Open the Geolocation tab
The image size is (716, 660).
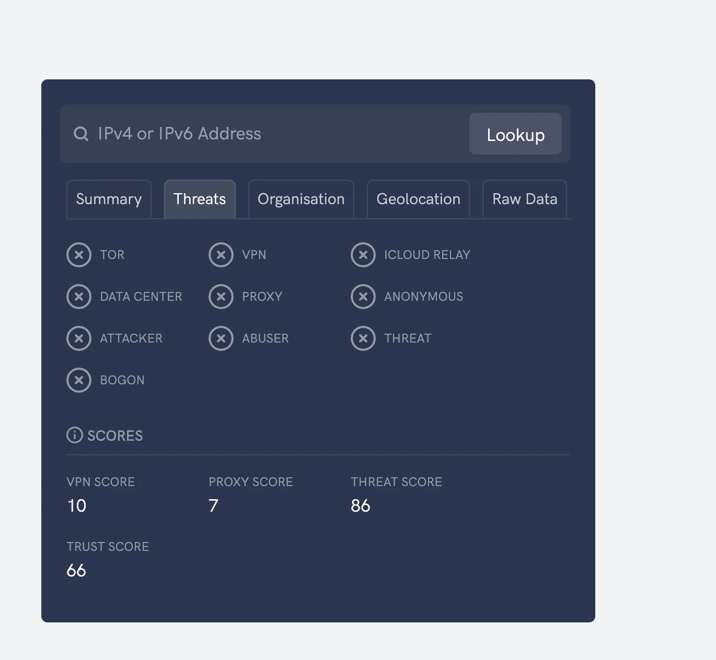(418, 199)
